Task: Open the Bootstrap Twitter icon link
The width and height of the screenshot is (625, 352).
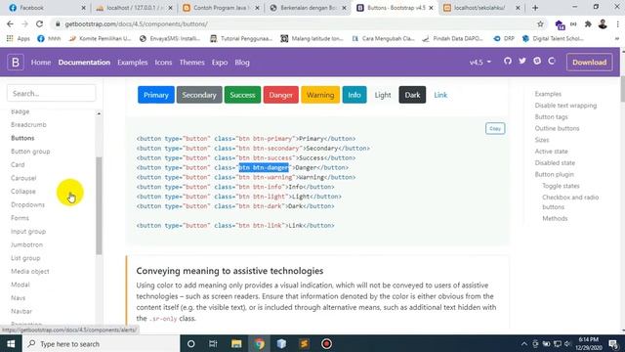Action: tap(522, 61)
